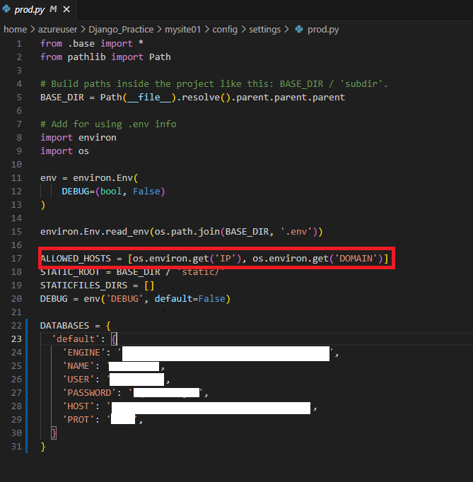The width and height of the screenshot is (473, 482).
Task: Click the environ.Env.read_env line
Action: [182, 232]
